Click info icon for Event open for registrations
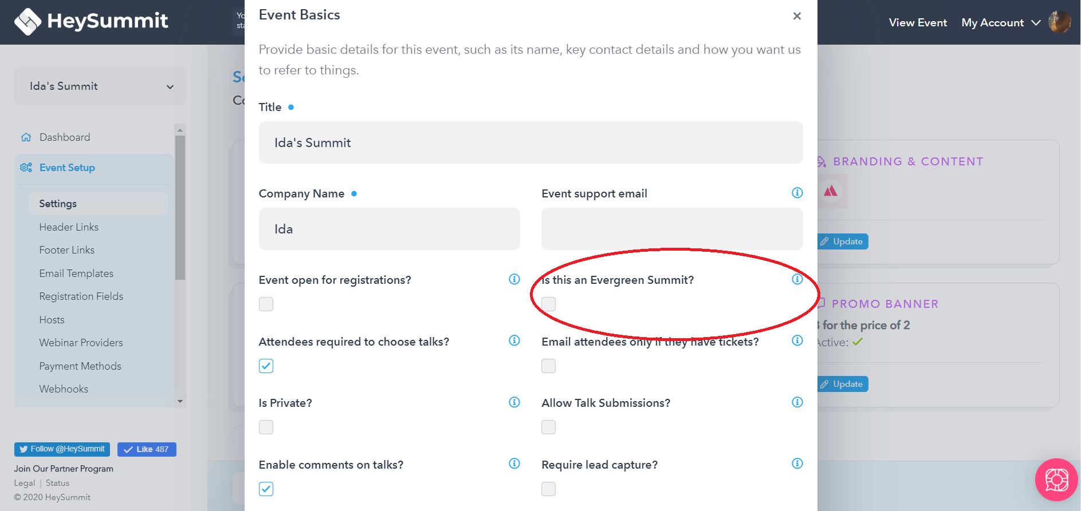 514,279
